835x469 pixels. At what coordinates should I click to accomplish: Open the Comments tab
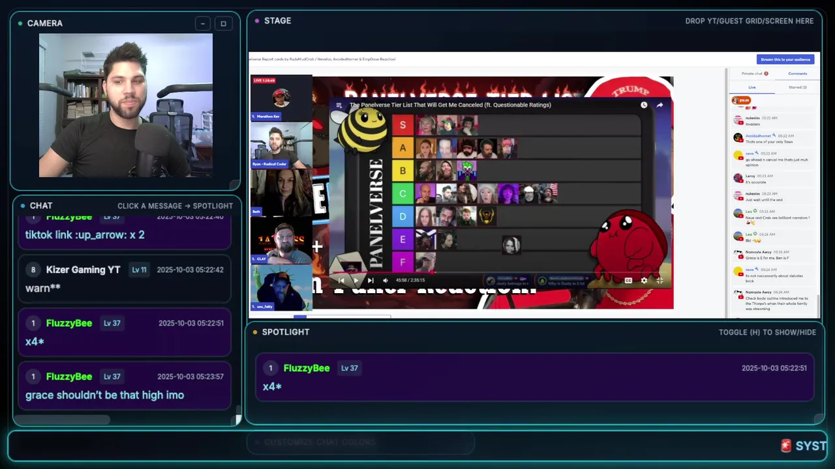coord(797,74)
